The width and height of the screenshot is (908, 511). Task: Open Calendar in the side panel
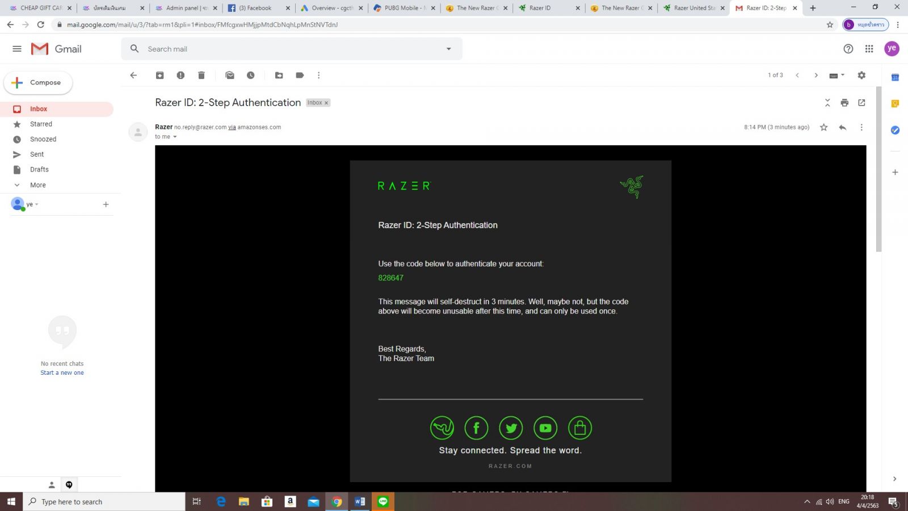895,77
